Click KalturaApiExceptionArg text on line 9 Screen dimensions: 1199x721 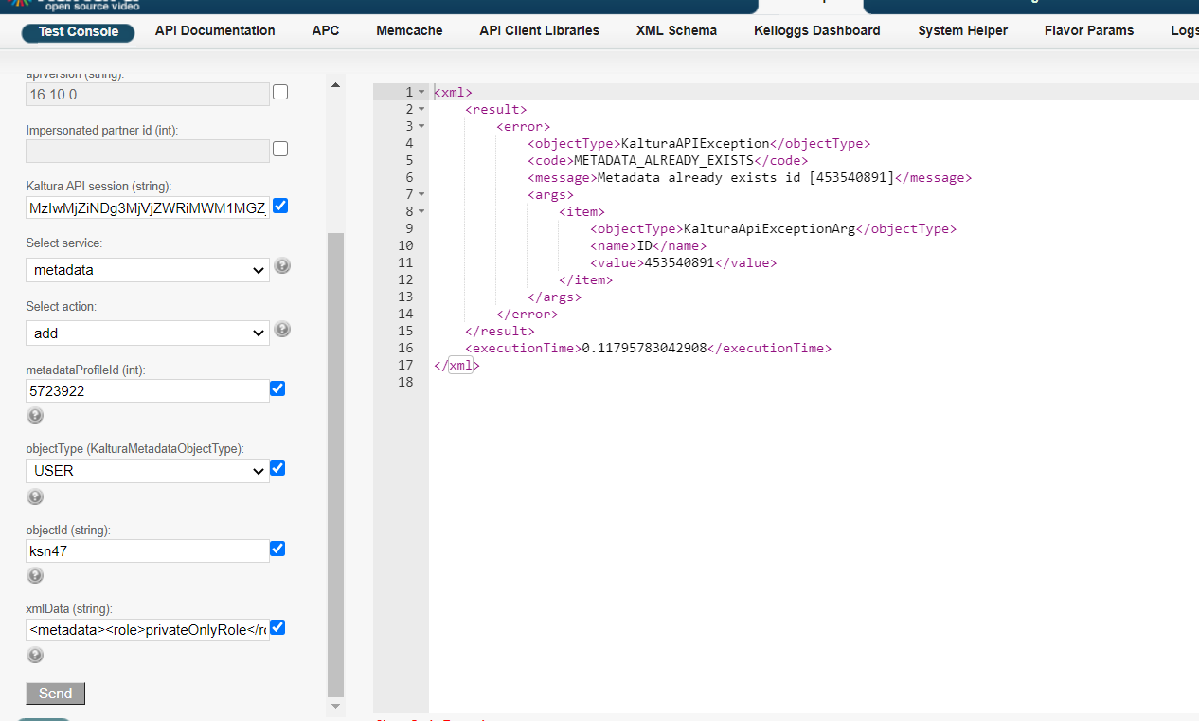click(769, 228)
